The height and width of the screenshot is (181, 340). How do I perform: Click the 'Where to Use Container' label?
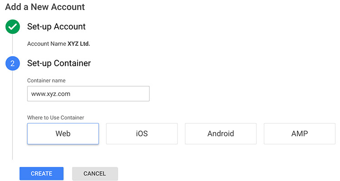56,118
